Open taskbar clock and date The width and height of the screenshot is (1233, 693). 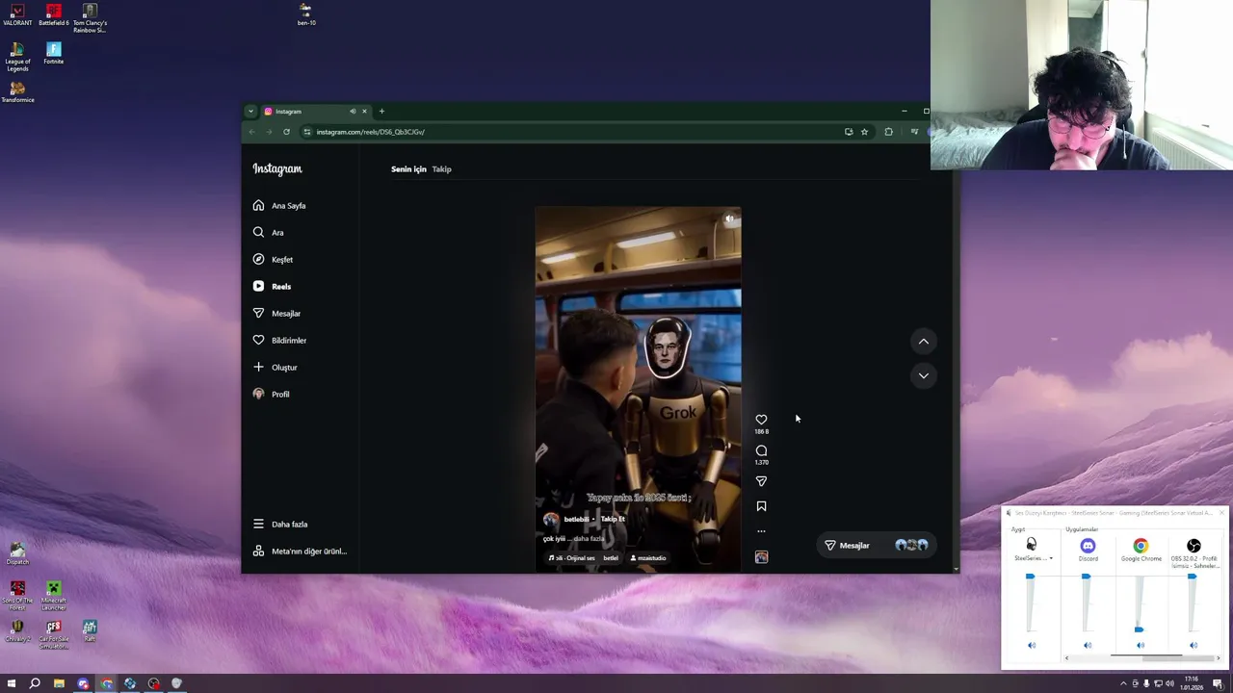1194,683
